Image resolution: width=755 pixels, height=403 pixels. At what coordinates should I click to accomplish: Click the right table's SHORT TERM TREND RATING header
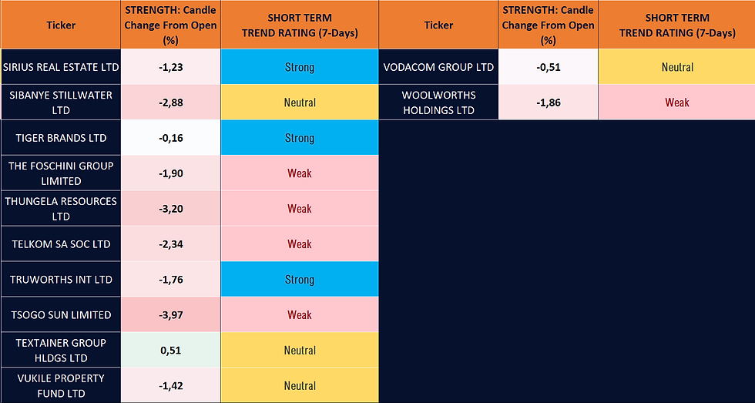pyautogui.click(x=676, y=25)
